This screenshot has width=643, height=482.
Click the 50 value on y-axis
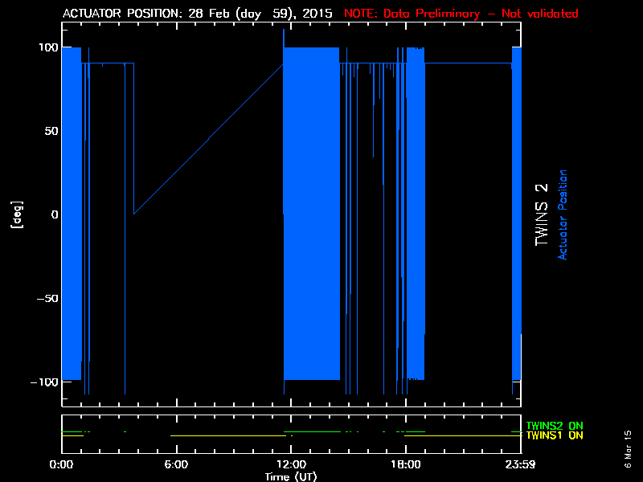coord(51,131)
